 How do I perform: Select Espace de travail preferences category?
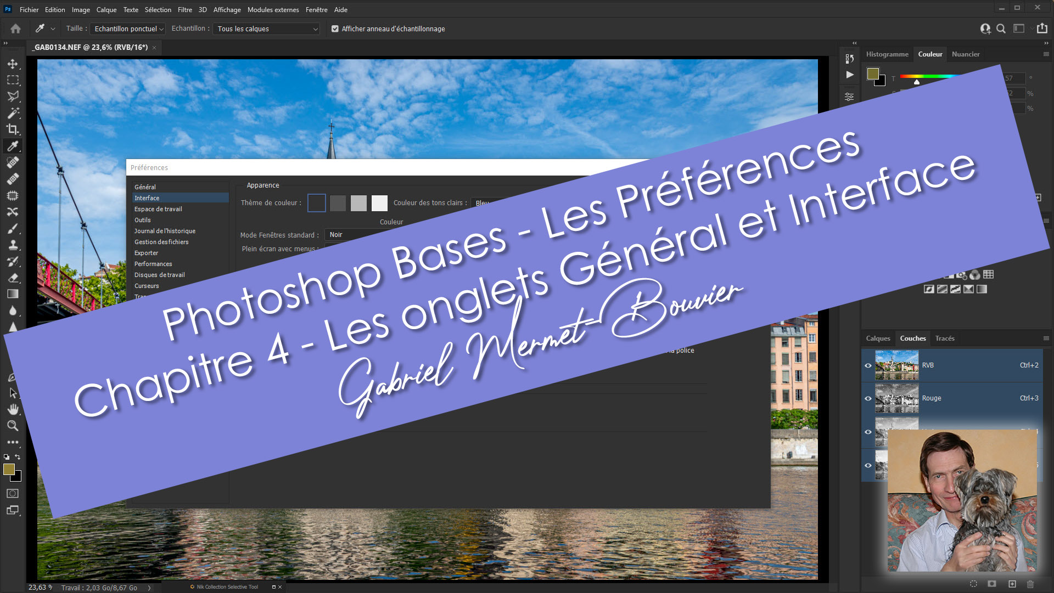[158, 209]
